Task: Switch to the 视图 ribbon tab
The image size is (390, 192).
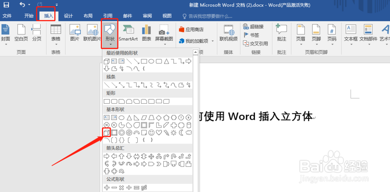Action: pos(167,16)
